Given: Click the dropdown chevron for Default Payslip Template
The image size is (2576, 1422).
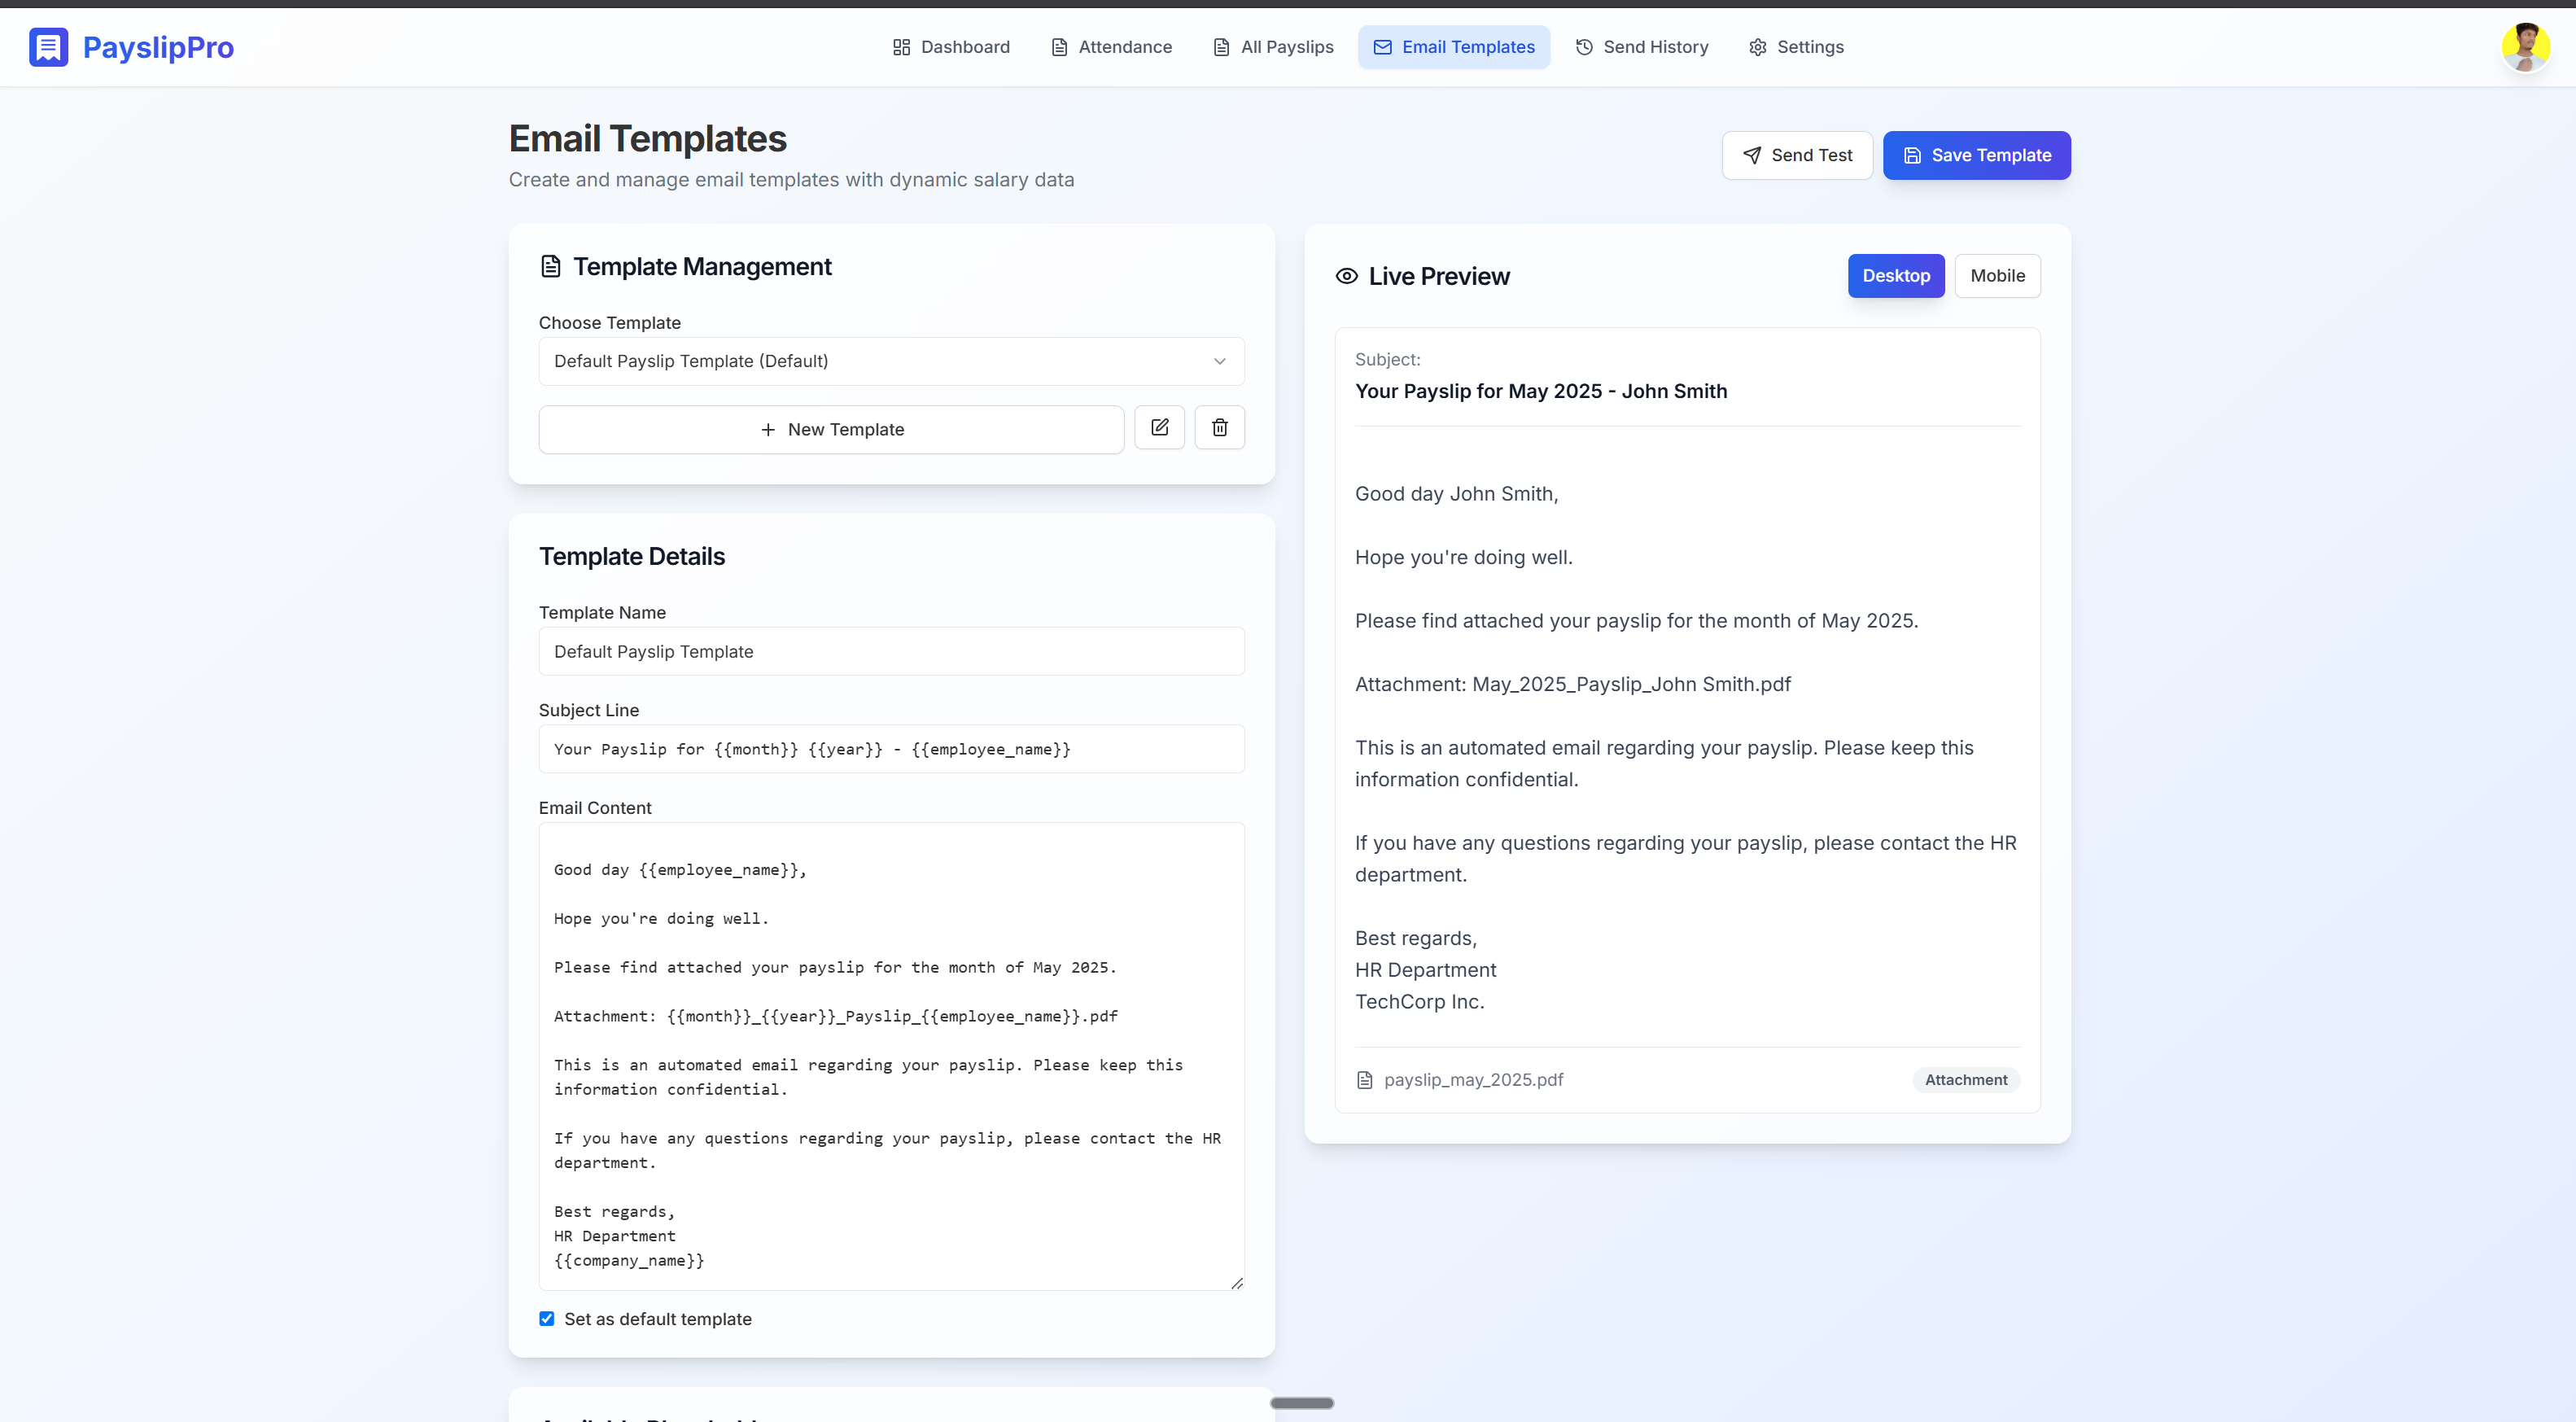Looking at the screenshot, I should [1219, 361].
